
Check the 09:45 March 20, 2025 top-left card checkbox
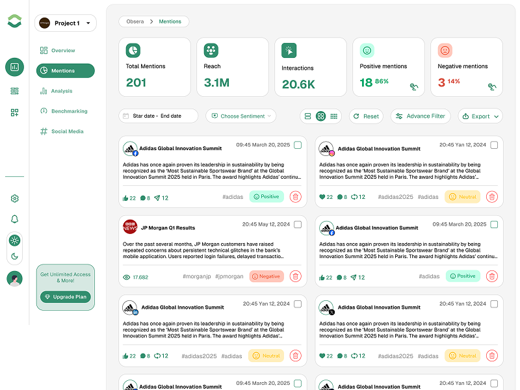(x=298, y=145)
